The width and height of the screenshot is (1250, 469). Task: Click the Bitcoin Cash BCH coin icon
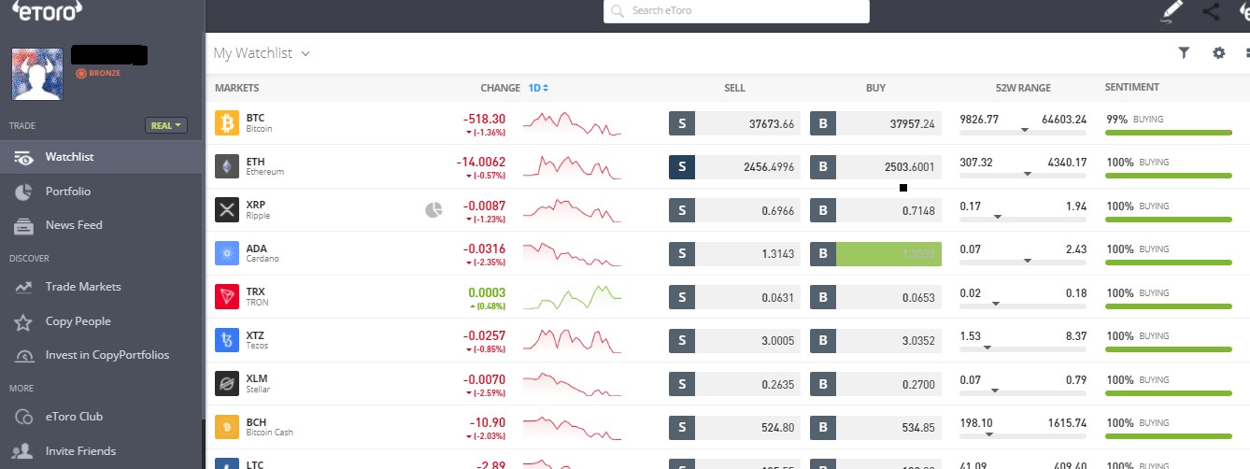227,427
